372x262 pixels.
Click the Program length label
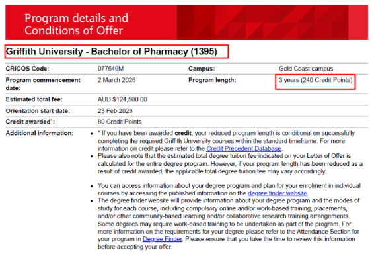click(212, 80)
